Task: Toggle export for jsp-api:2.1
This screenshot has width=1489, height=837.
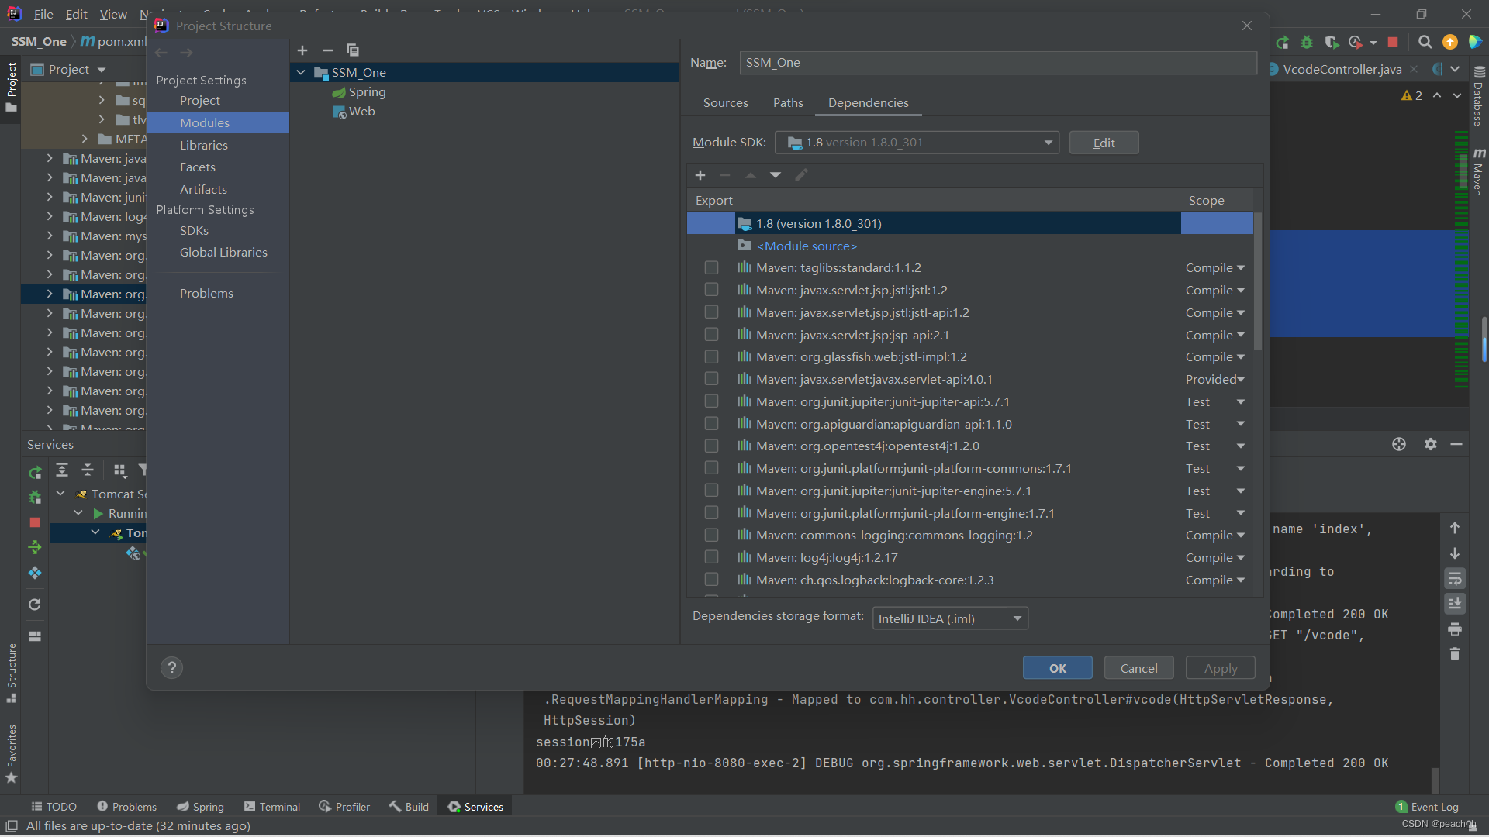Action: pyautogui.click(x=711, y=334)
